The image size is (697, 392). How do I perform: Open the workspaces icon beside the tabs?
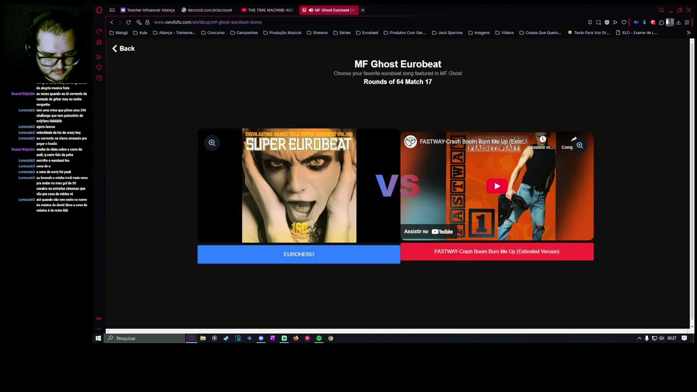click(x=112, y=10)
